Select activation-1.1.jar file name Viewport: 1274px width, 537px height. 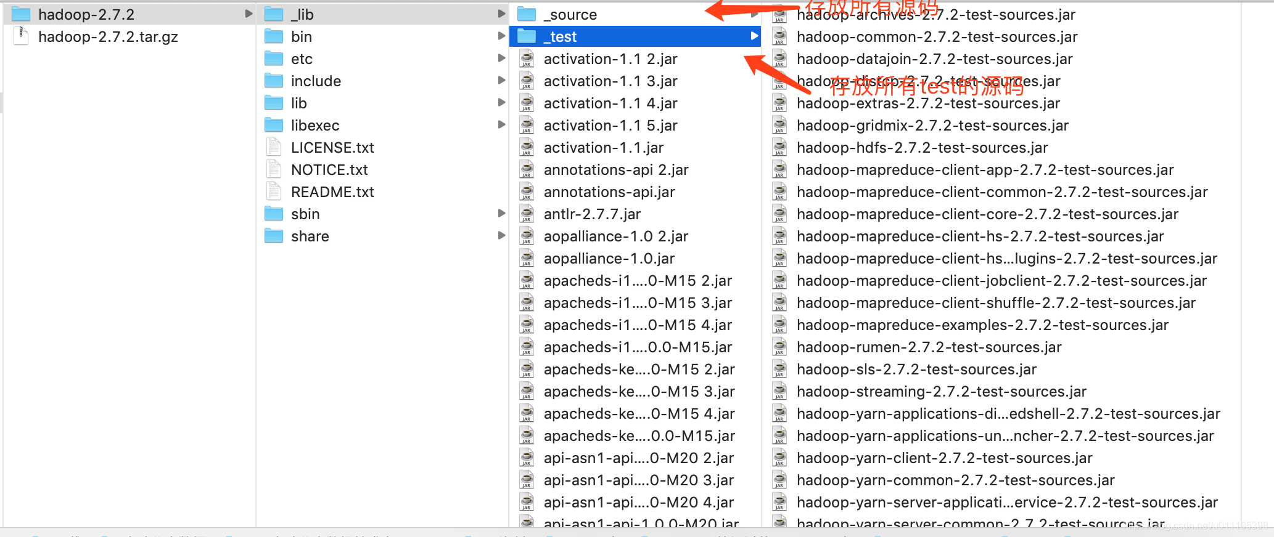(604, 147)
